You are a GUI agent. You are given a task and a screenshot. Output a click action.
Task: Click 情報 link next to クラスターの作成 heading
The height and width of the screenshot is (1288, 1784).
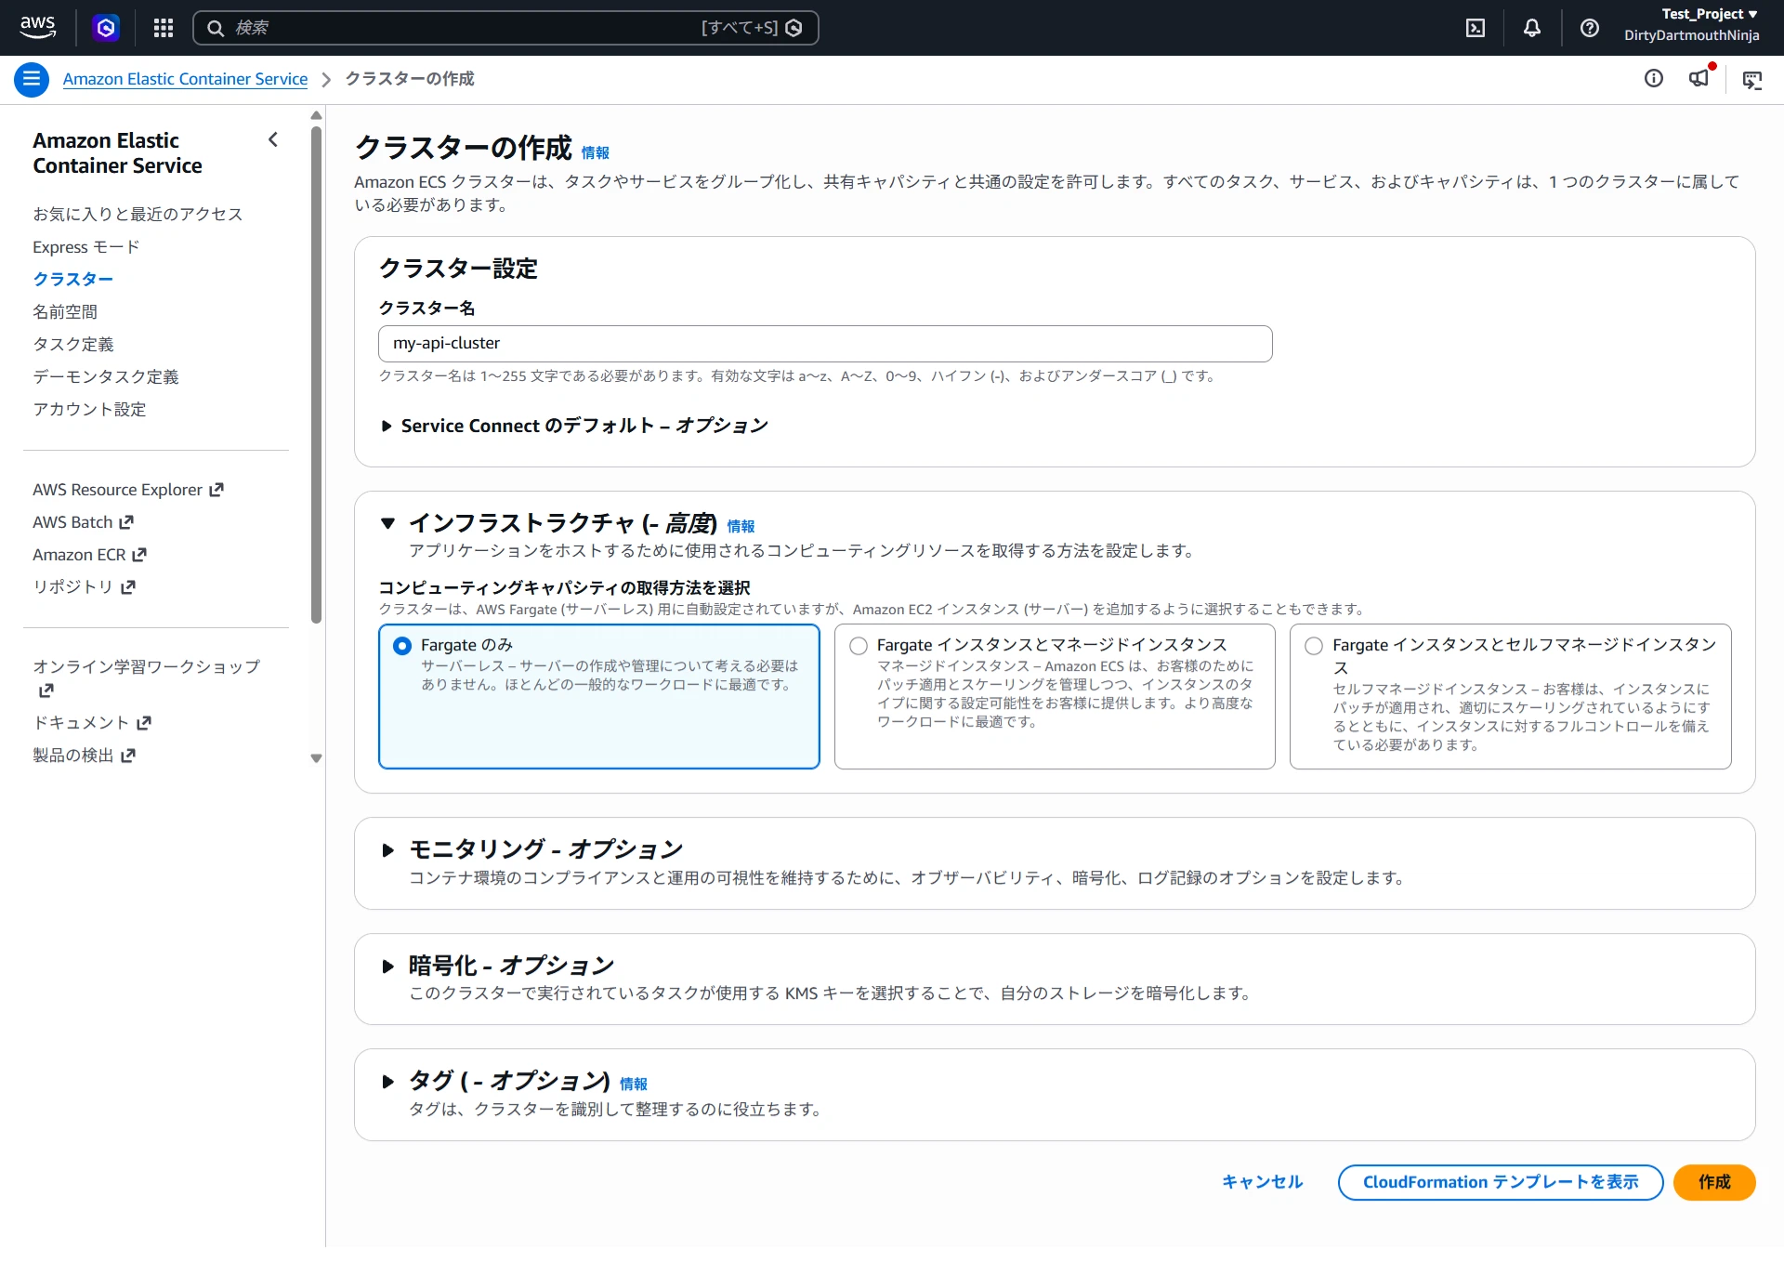point(596,152)
